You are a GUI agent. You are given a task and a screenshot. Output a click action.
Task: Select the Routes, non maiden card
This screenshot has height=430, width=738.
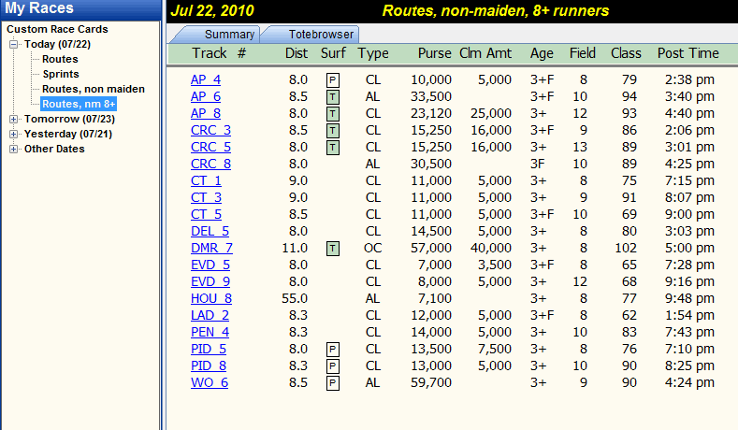coord(94,89)
